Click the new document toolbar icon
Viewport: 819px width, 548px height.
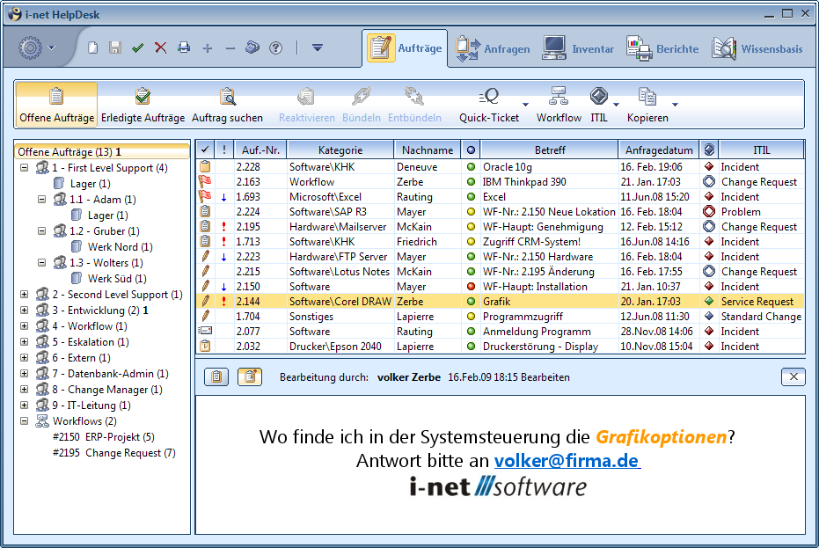click(93, 48)
